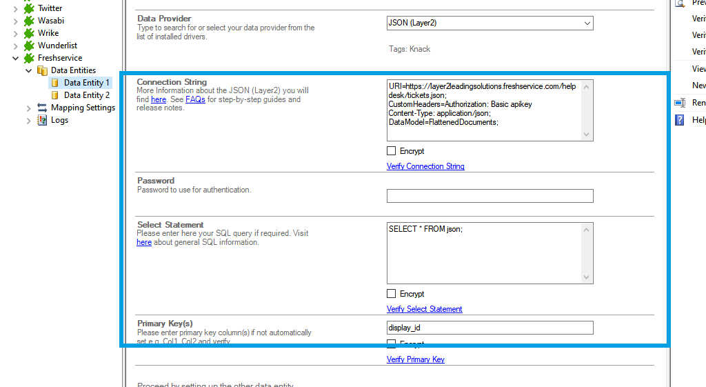Screen dimensions: 706x387
Task: Click the Data Entity 1 database icon
Action: (55, 83)
